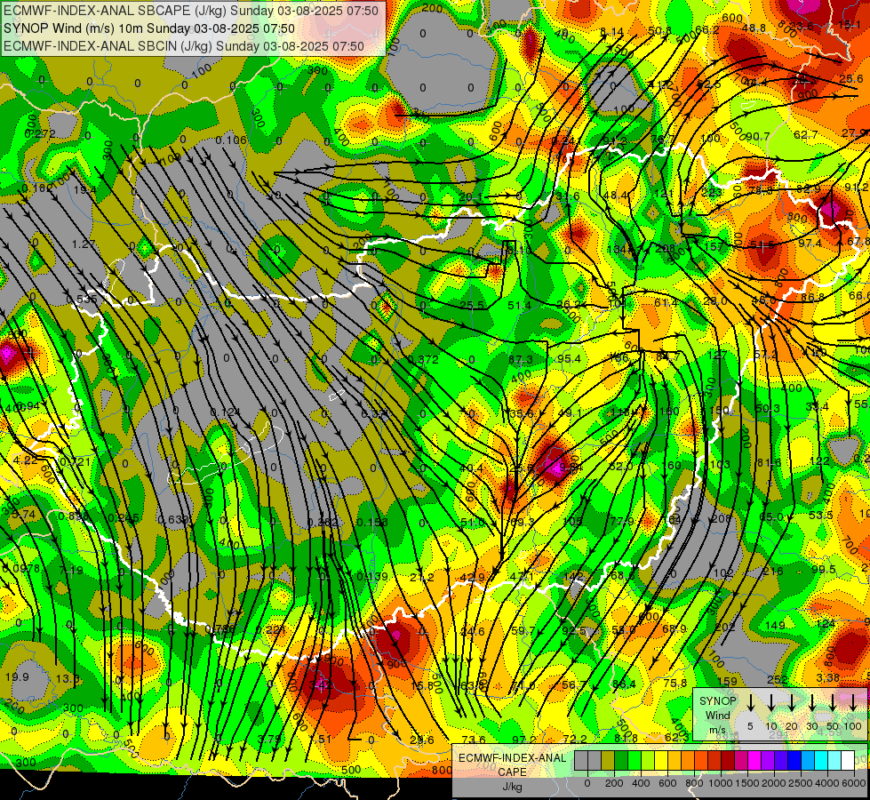870x800 pixels.
Task: Click the 97.4 value on the map
Action: coord(810,244)
